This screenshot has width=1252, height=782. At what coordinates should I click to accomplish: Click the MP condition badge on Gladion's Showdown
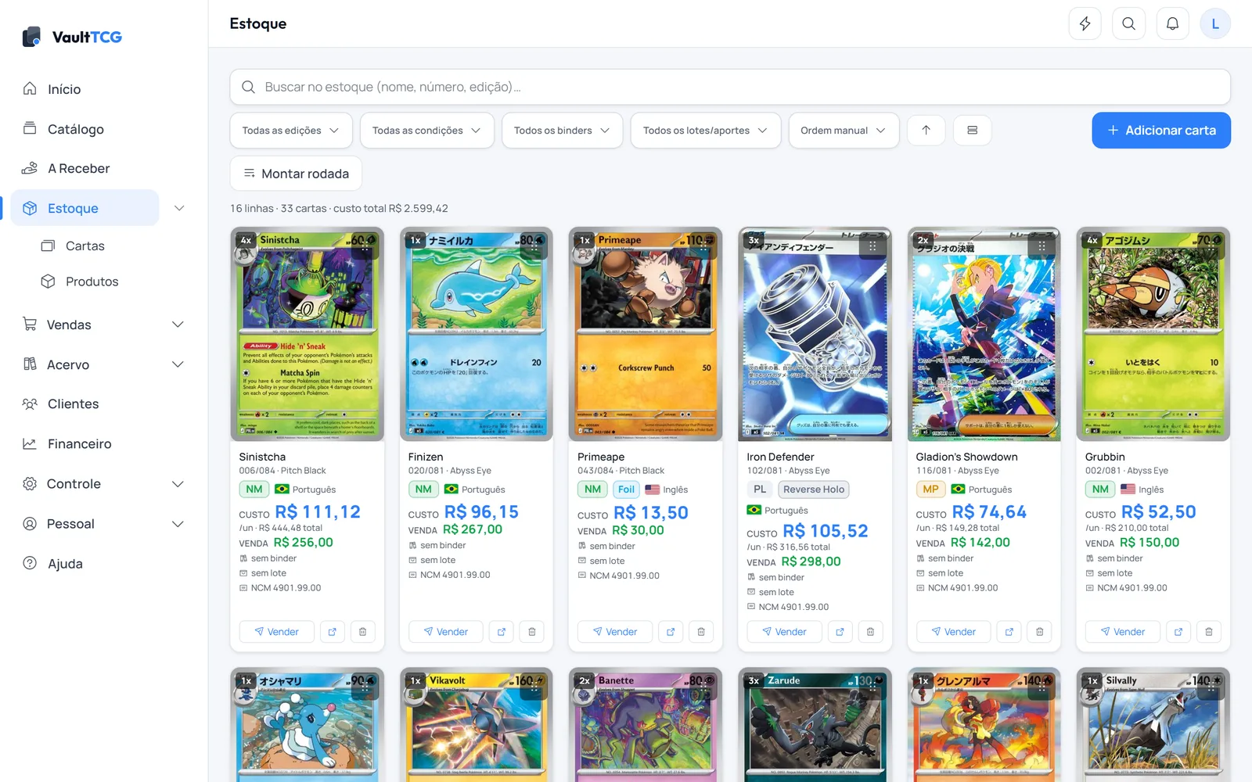[930, 490]
